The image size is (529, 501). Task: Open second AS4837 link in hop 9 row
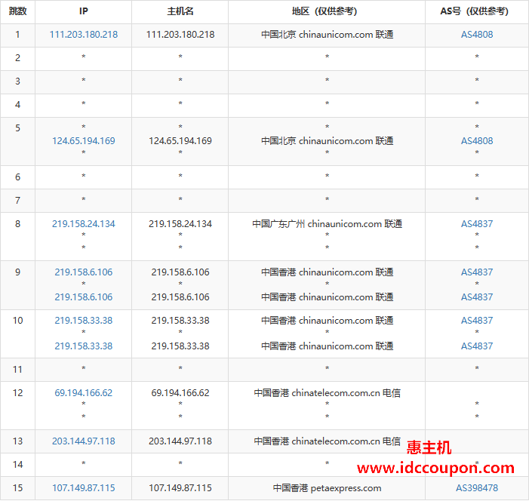tap(477, 297)
